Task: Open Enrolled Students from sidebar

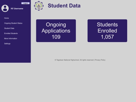Action: pos(11,33)
